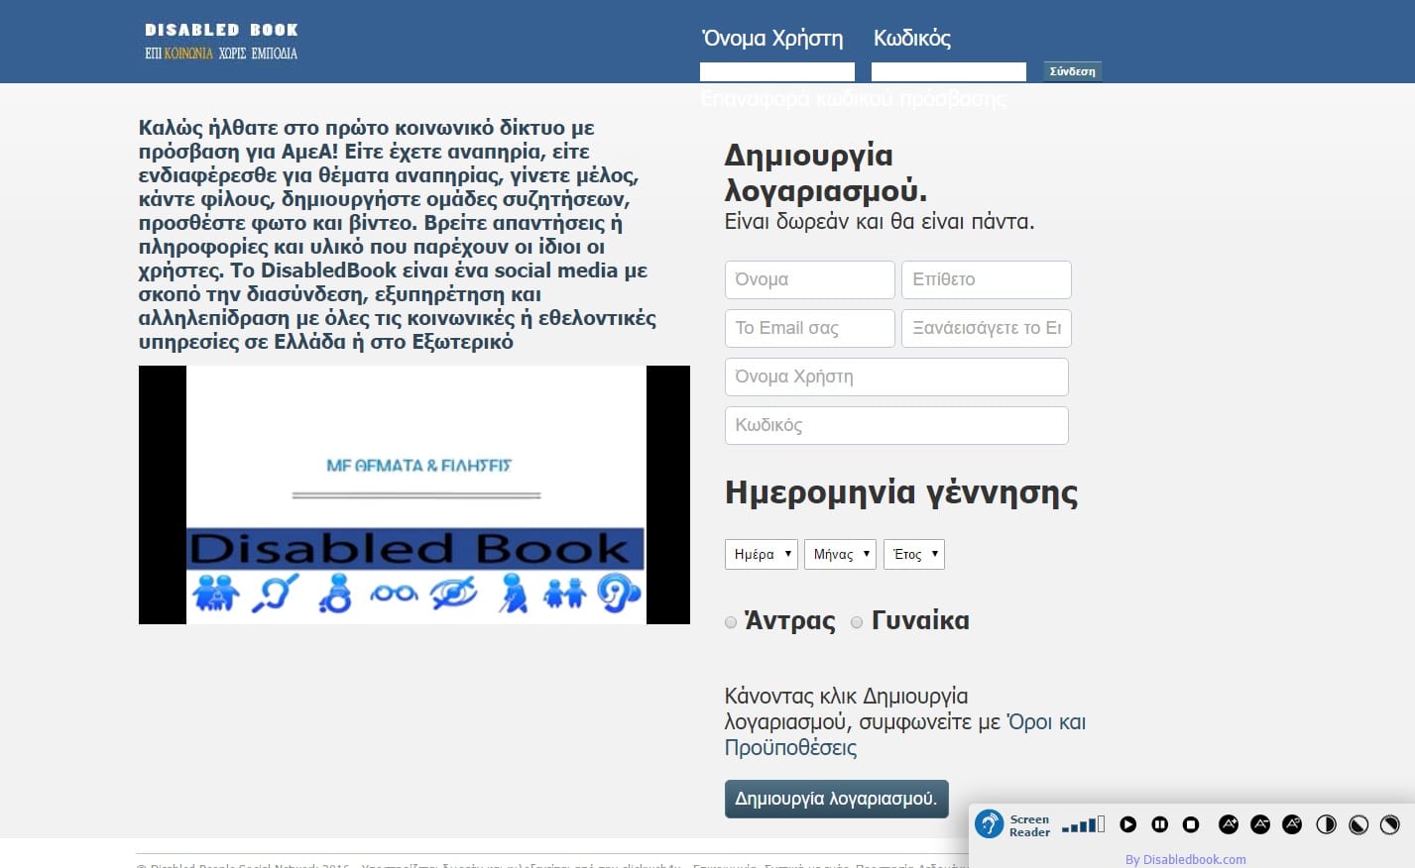This screenshot has width=1415, height=868.
Task: Select the Άντρας radio button
Action: tap(731, 622)
